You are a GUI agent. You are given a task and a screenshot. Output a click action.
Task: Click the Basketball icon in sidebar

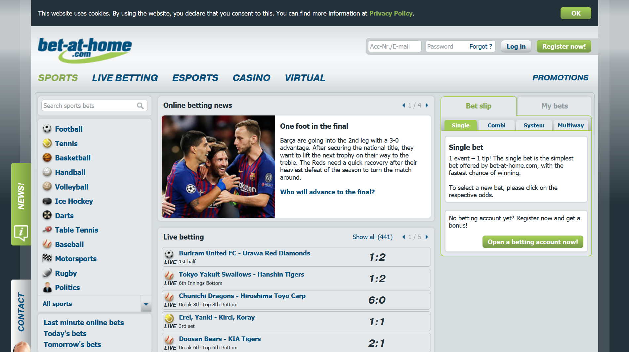pyautogui.click(x=47, y=158)
